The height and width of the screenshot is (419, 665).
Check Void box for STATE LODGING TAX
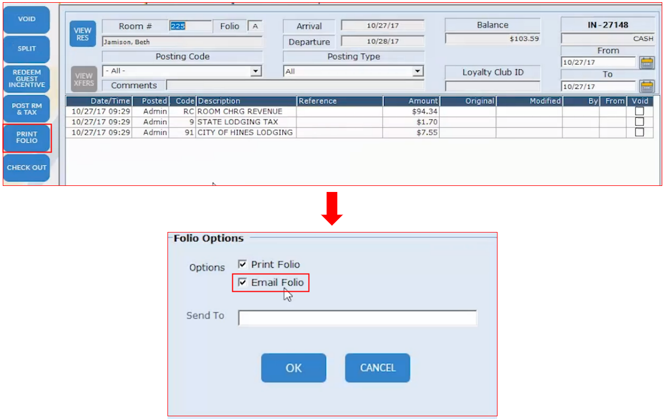tap(639, 122)
